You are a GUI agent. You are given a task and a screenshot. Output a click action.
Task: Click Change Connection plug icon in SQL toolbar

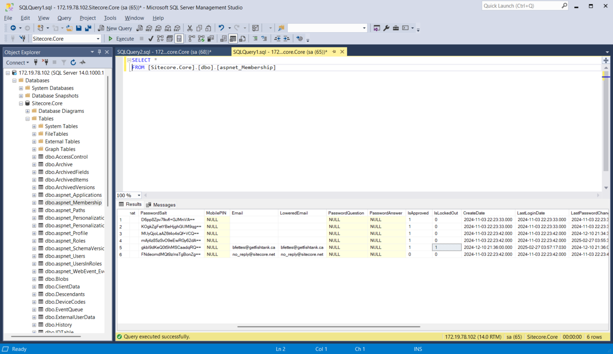click(22, 39)
